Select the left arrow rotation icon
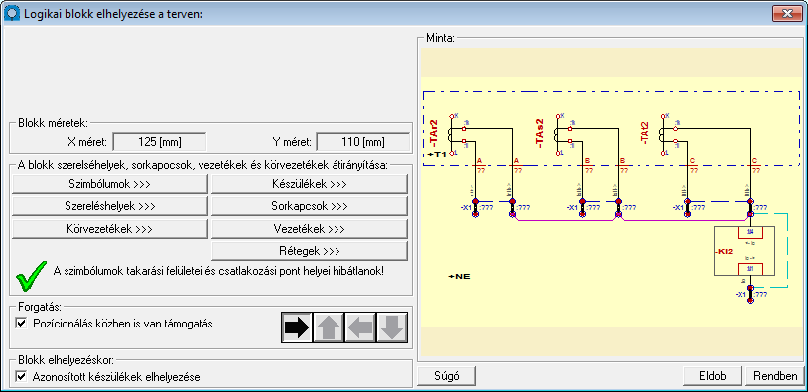Image resolution: width=808 pixels, height=392 pixels. [x=360, y=327]
